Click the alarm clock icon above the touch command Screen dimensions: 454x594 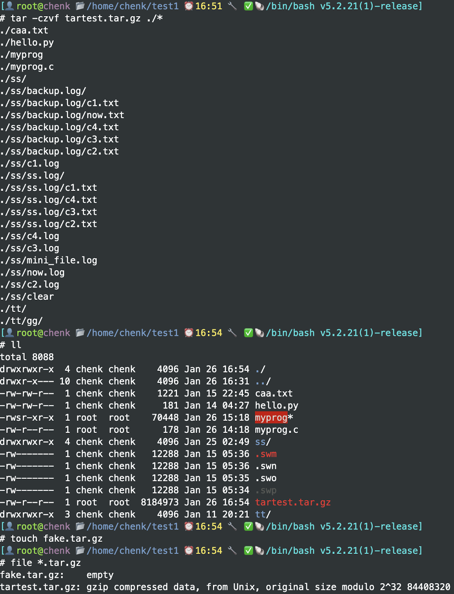click(x=189, y=526)
